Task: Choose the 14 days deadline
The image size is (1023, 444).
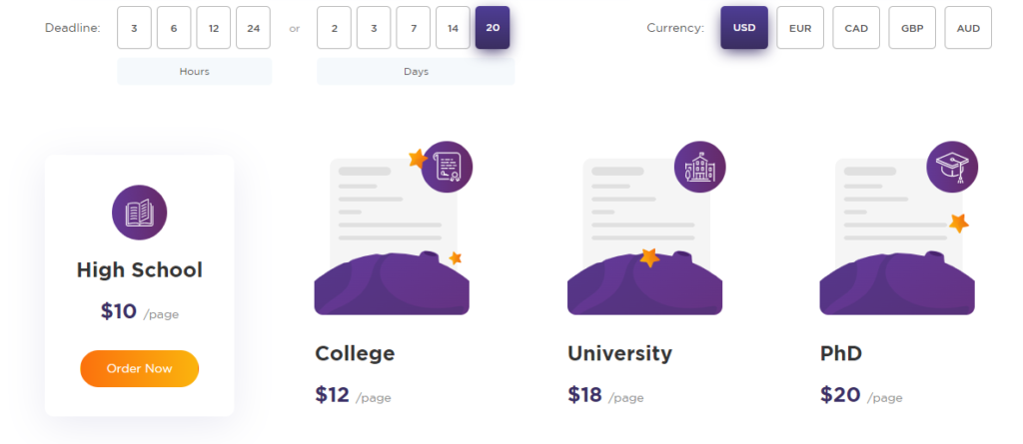Action: [453, 28]
